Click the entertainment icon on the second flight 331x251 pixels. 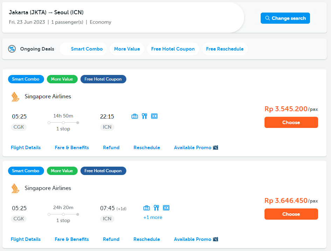point(166,208)
